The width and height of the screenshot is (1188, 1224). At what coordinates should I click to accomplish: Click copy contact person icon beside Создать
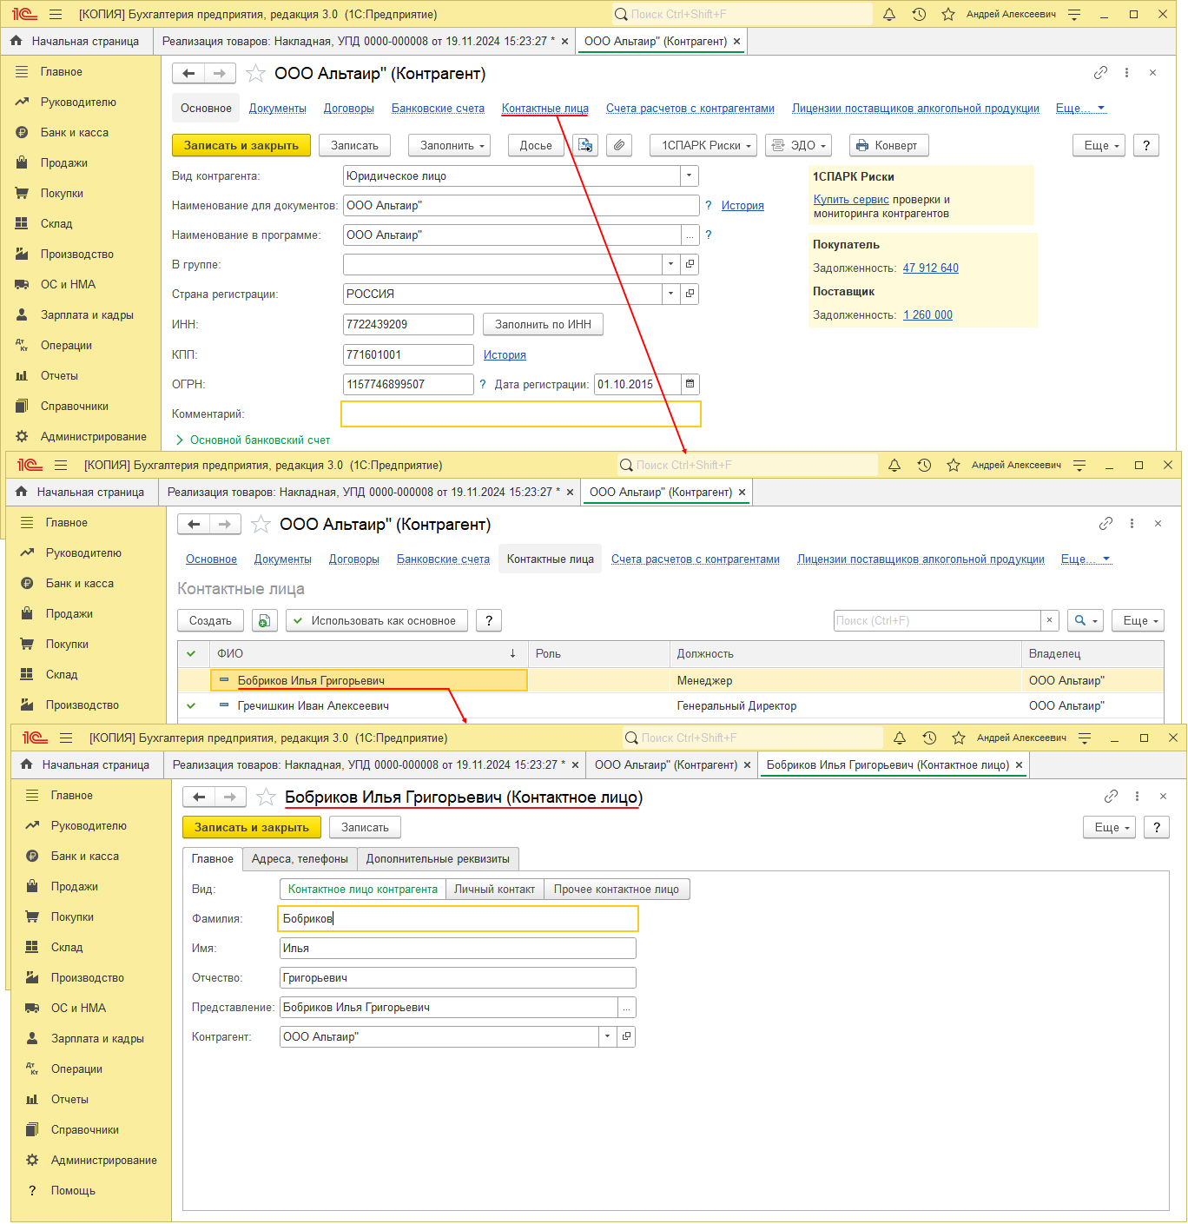tap(265, 620)
